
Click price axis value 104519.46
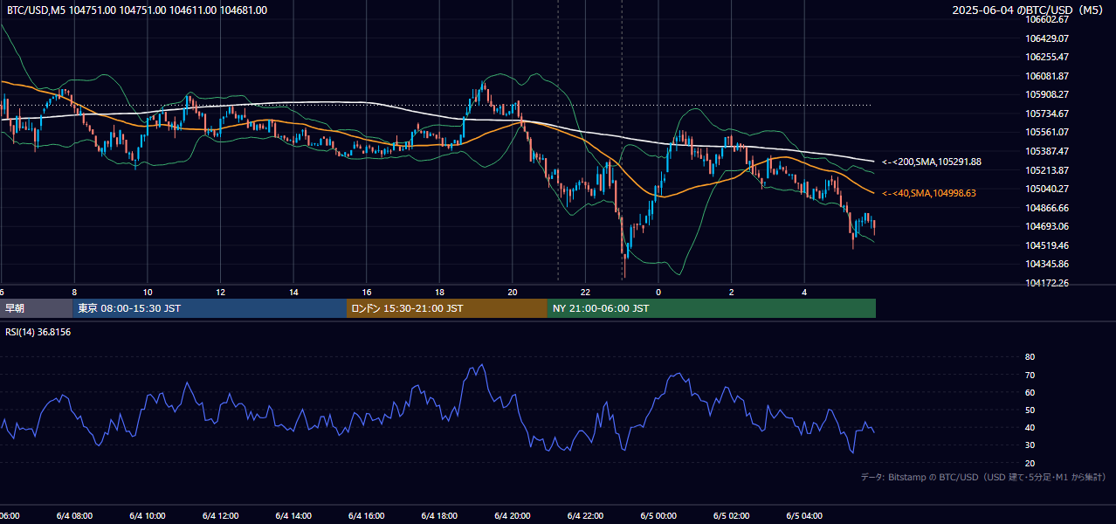pyautogui.click(x=1047, y=245)
